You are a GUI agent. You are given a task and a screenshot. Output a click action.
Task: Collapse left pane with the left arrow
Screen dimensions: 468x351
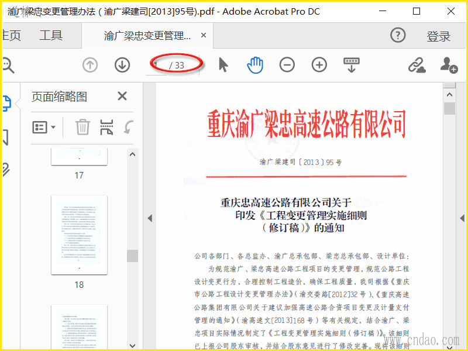(x=150, y=218)
